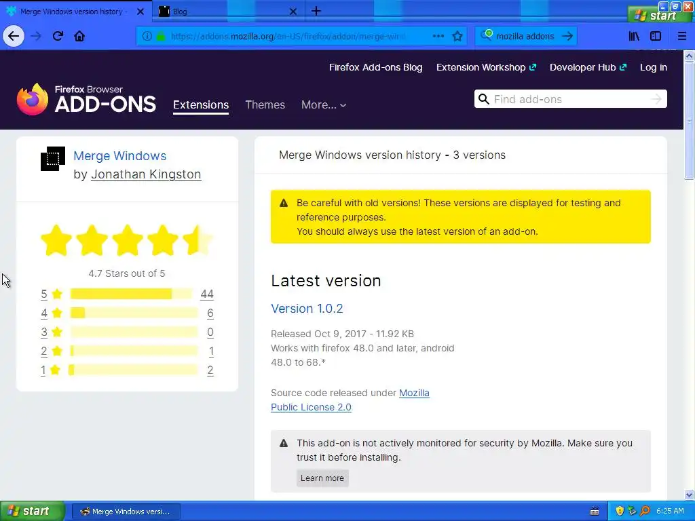Click Log in
Image resolution: width=695 pixels, height=521 pixels.
click(x=654, y=67)
